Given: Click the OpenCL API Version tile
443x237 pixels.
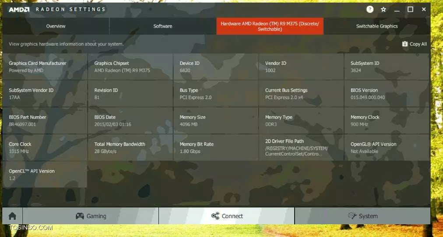Looking at the screenshot, I should tap(45, 174).
